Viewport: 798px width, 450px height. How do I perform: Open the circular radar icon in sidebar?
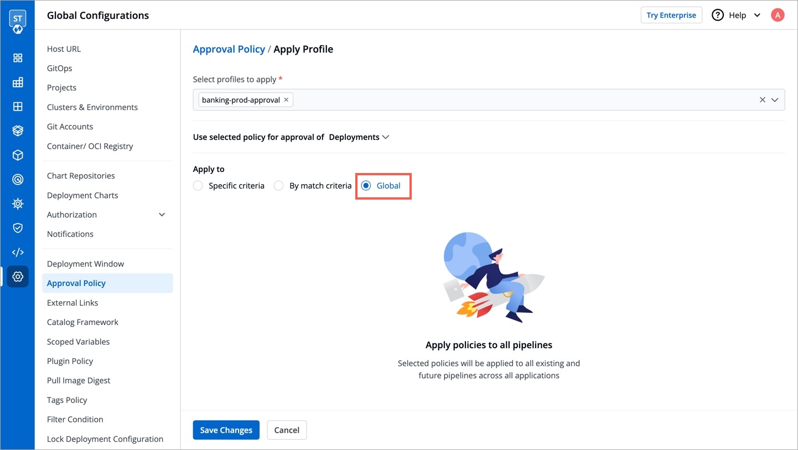[18, 180]
